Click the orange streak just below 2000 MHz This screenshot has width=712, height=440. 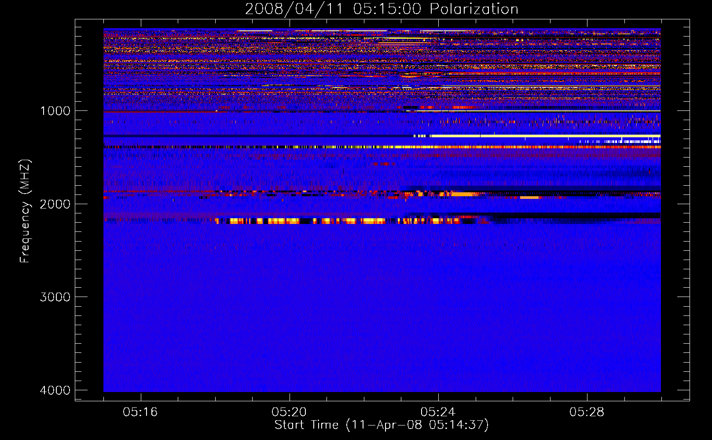pos(530,198)
